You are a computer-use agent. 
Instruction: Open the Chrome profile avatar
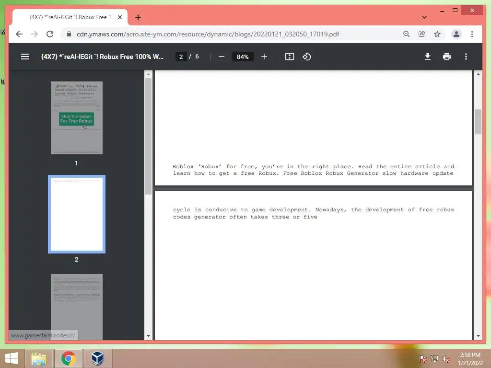[x=456, y=34]
